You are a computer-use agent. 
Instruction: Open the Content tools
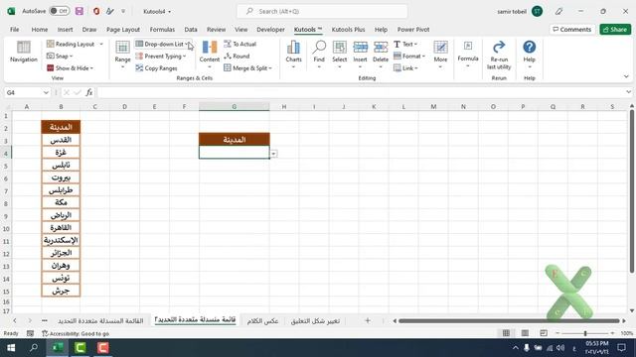click(210, 55)
